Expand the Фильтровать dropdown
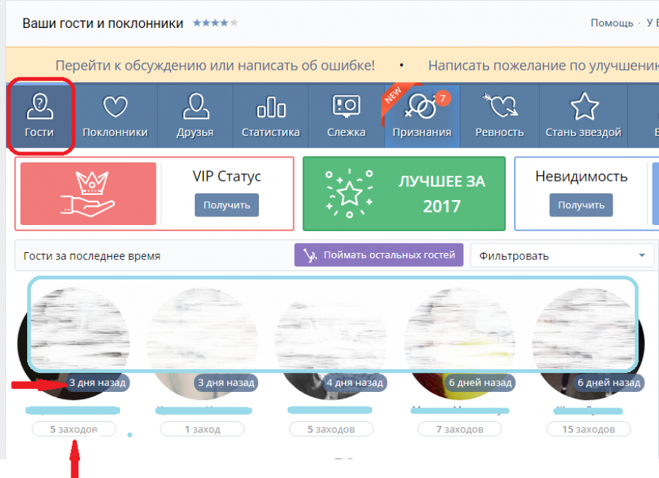This screenshot has width=659, height=478. point(562,256)
